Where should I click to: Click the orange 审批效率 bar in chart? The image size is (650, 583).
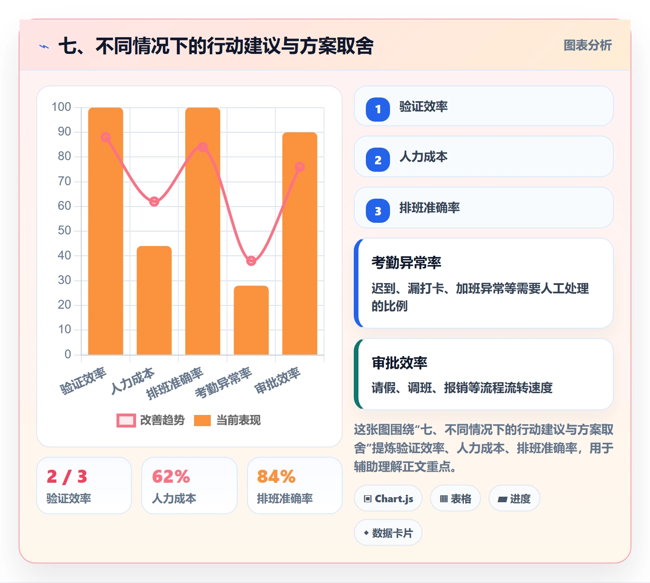300,244
